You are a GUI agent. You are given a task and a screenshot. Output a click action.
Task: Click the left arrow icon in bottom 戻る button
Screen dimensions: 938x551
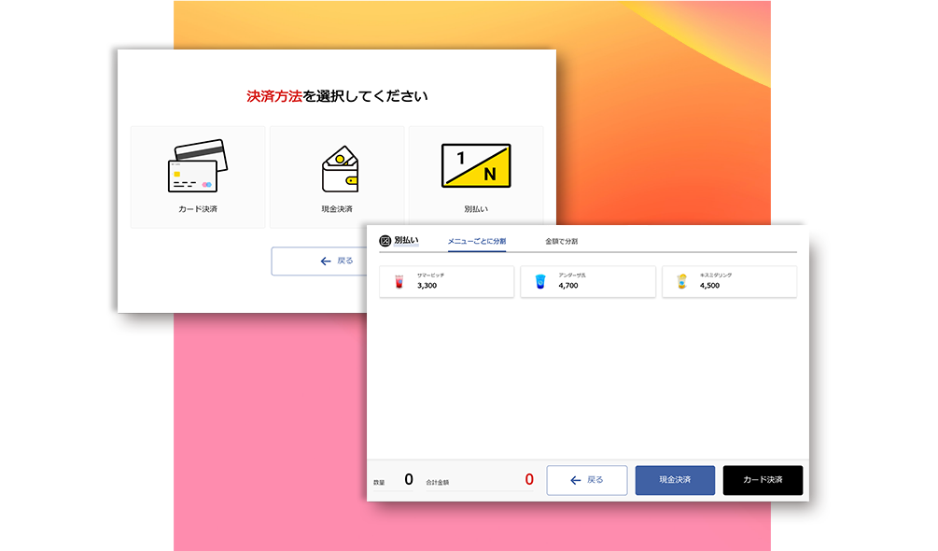click(x=575, y=480)
